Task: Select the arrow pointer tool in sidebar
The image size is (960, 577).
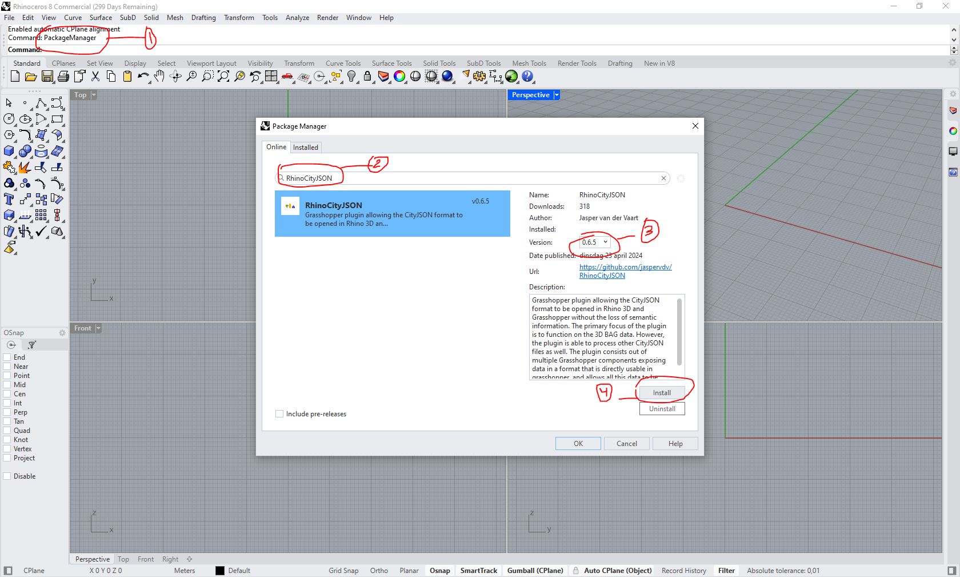Action: (x=9, y=103)
